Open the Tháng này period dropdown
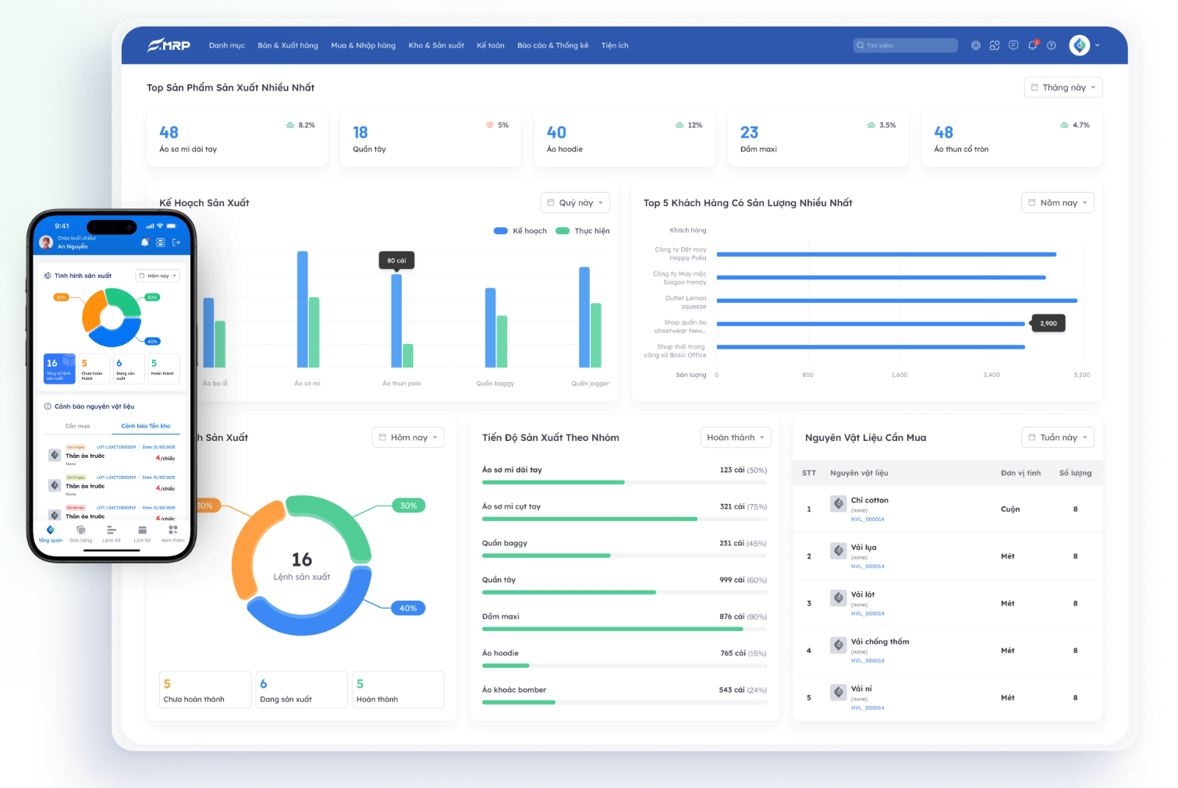Screen dimensions: 1178x788 click(x=1063, y=87)
